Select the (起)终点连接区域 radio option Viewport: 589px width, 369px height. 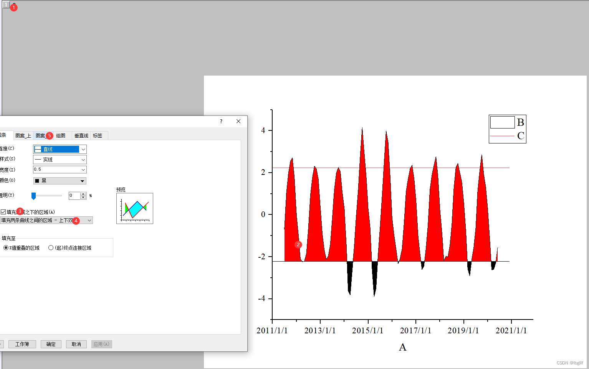pos(51,248)
